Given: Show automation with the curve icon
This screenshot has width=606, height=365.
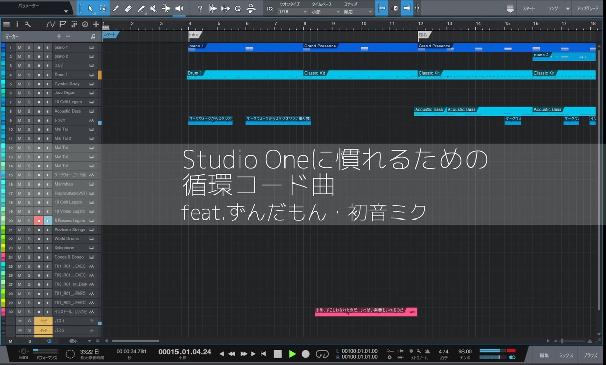Looking at the screenshot, I should [51, 24].
